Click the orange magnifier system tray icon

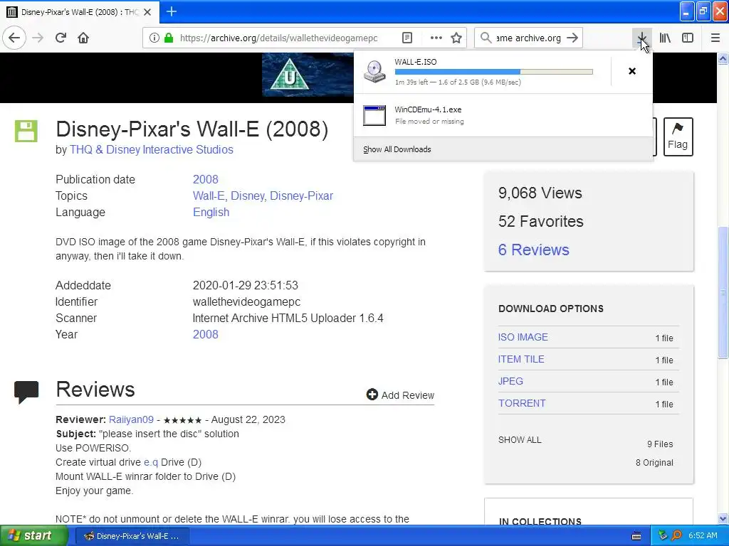tap(676, 536)
